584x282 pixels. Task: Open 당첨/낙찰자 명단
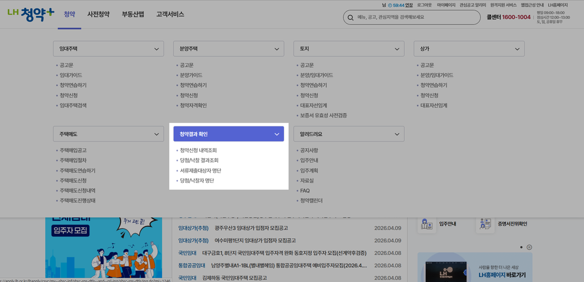point(197,181)
